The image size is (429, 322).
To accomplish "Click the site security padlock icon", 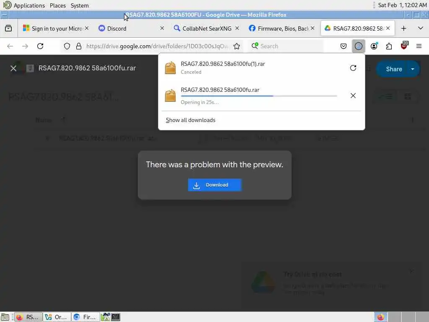I will point(79,46).
